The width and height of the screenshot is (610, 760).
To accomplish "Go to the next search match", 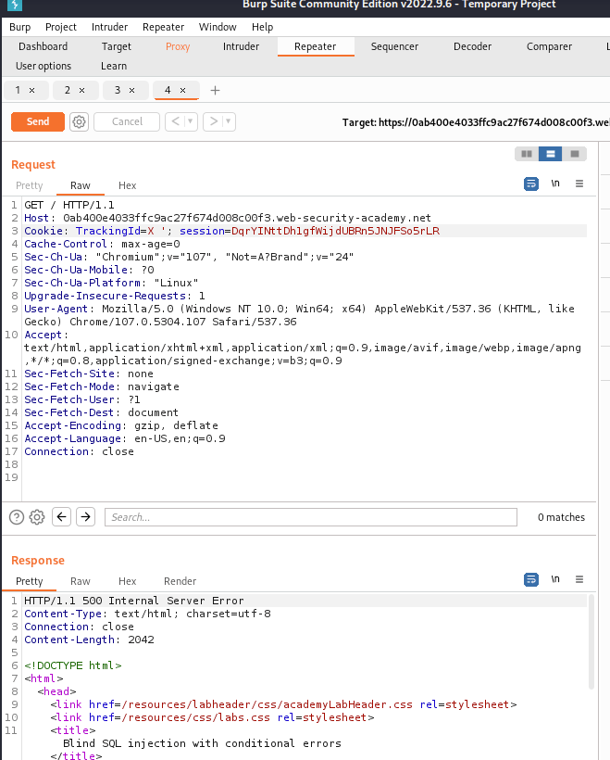I will point(85,517).
